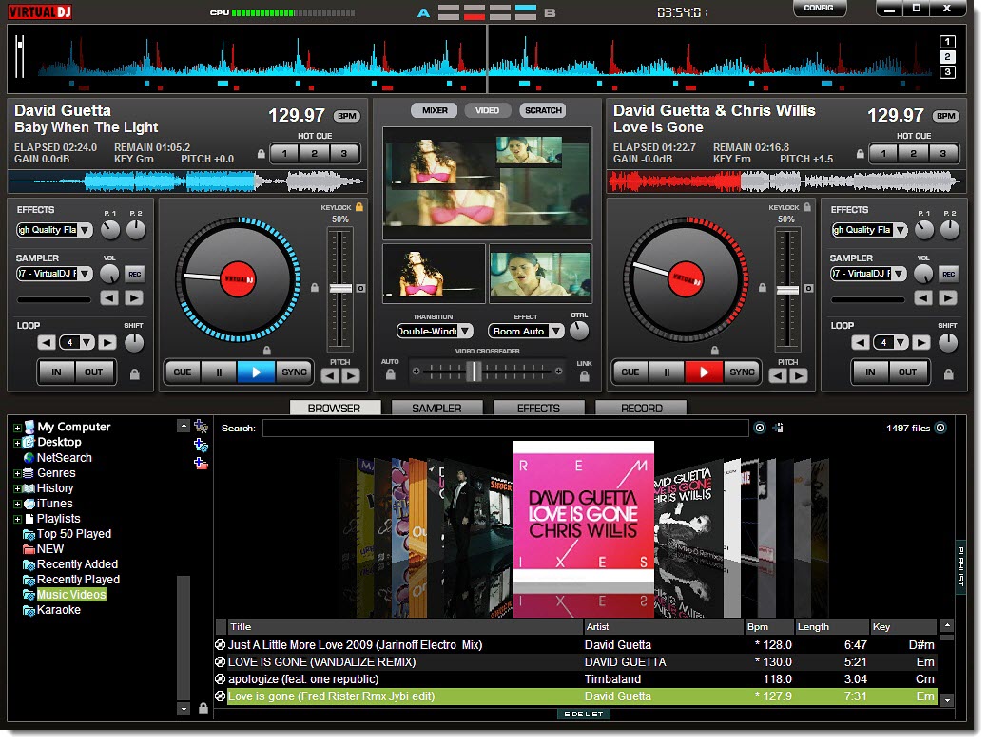This screenshot has width=988, height=744.
Task: Click the file count options icon
Action: click(940, 428)
